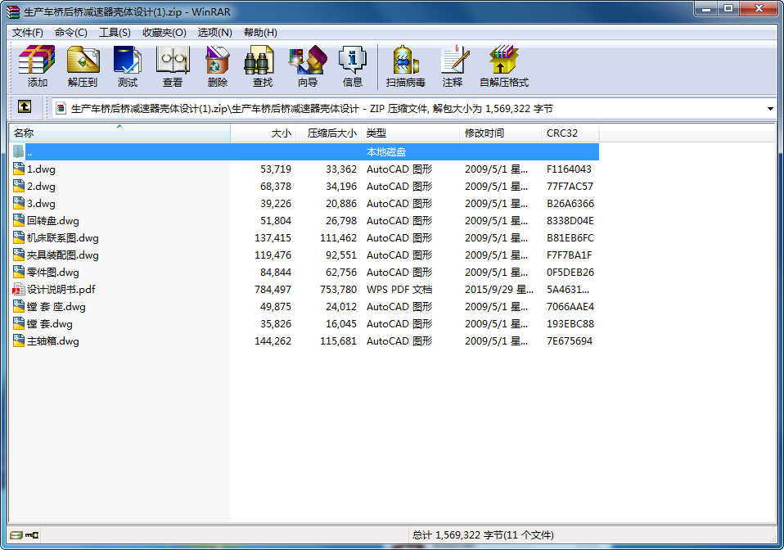Select the 设计说明书.pdf file

tap(61, 290)
